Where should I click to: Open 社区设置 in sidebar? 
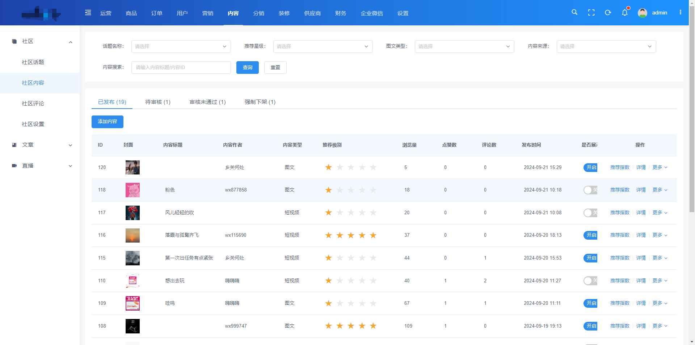[x=33, y=124]
